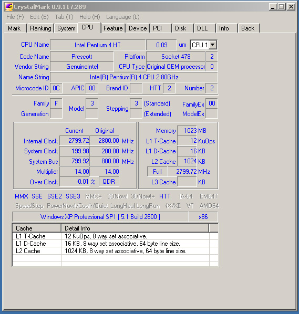Select the CPU tab
This screenshot has height=314, width=299.
pyautogui.click(x=89, y=27)
